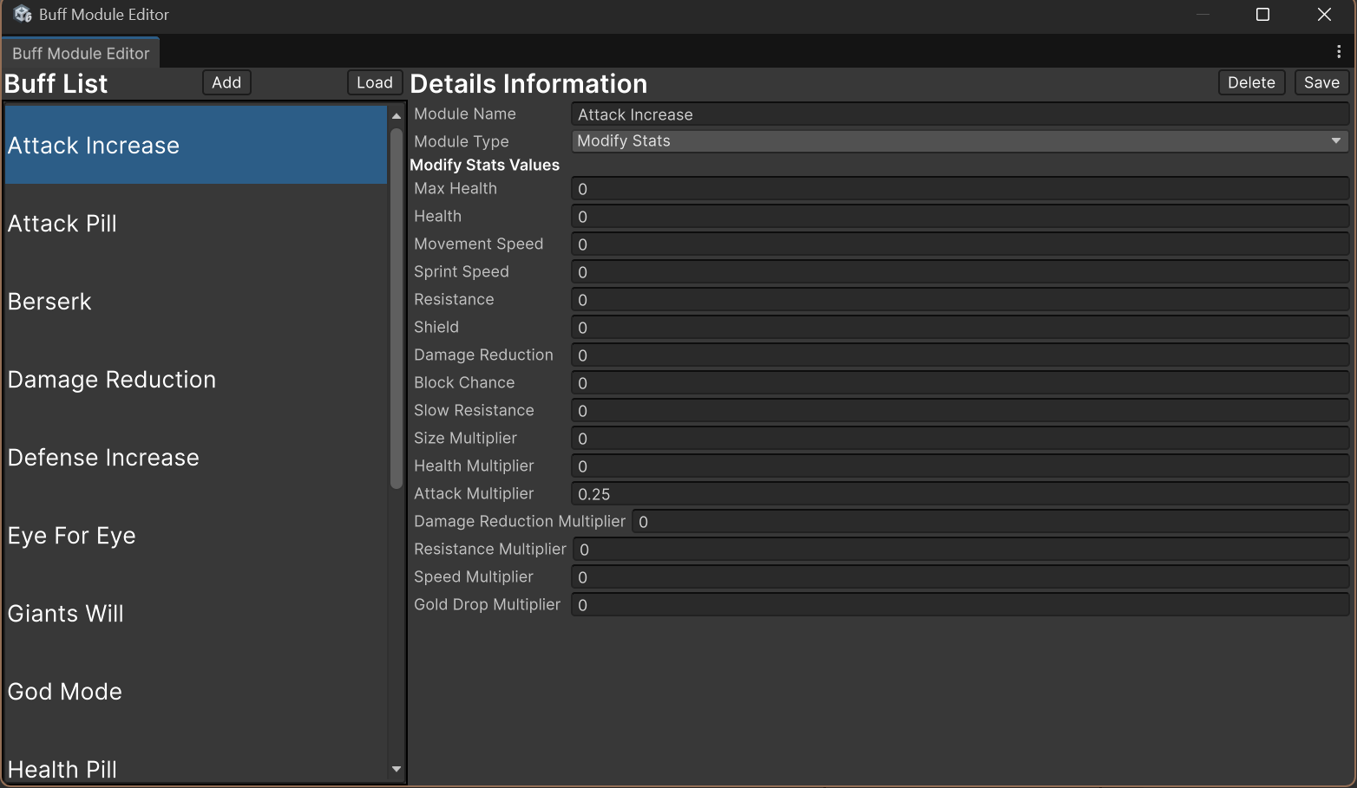
Task: Click the Attack Multiplier label
Action: [474, 493]
